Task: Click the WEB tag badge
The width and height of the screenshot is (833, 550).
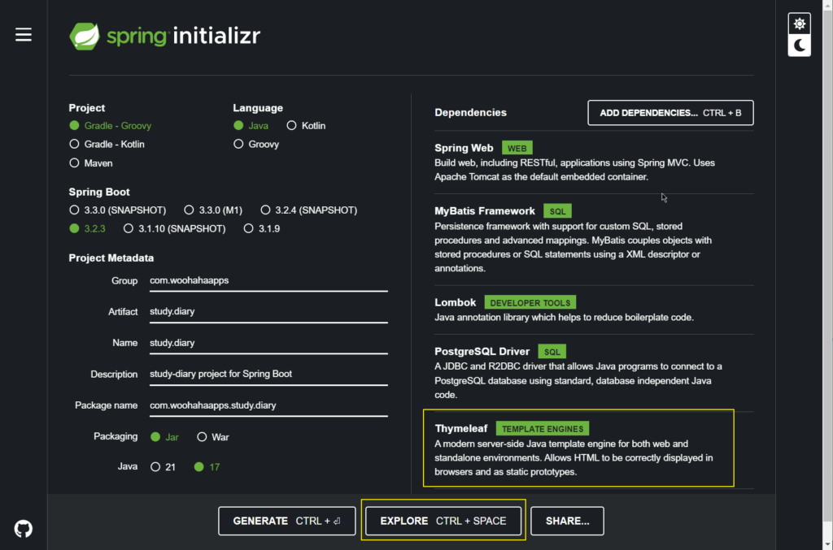Action: click(x=517, y=148)
